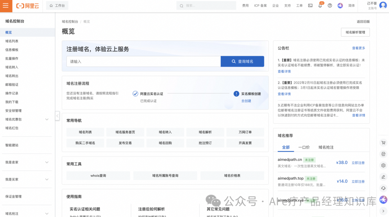The image size is (389, 217).
Task: Open the shopping cart icon on right rail
Action: tap(383, 143)
